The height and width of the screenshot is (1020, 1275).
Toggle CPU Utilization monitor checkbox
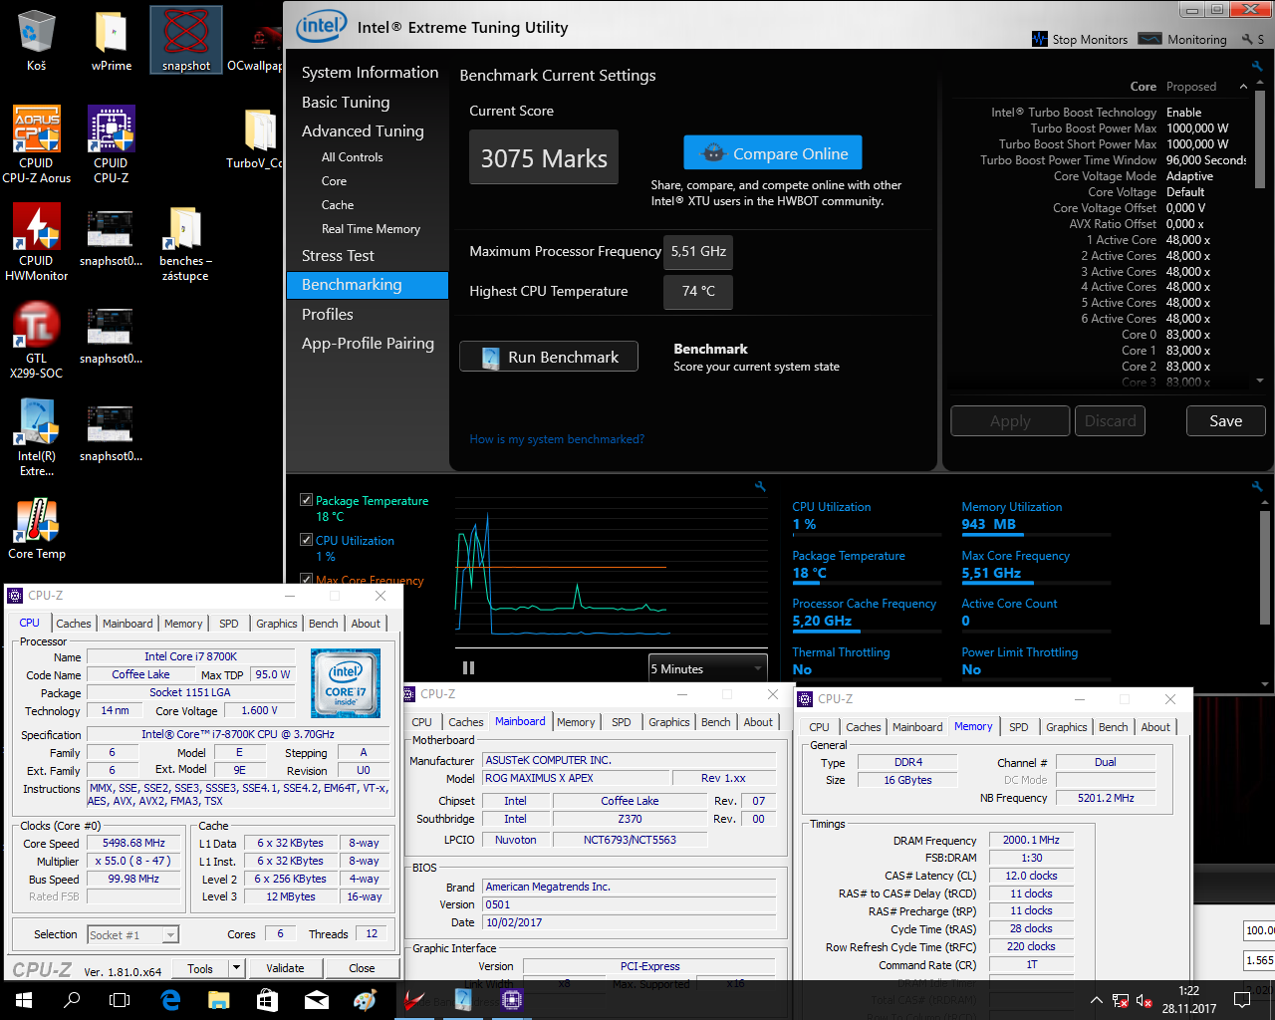tap(307, 540)
